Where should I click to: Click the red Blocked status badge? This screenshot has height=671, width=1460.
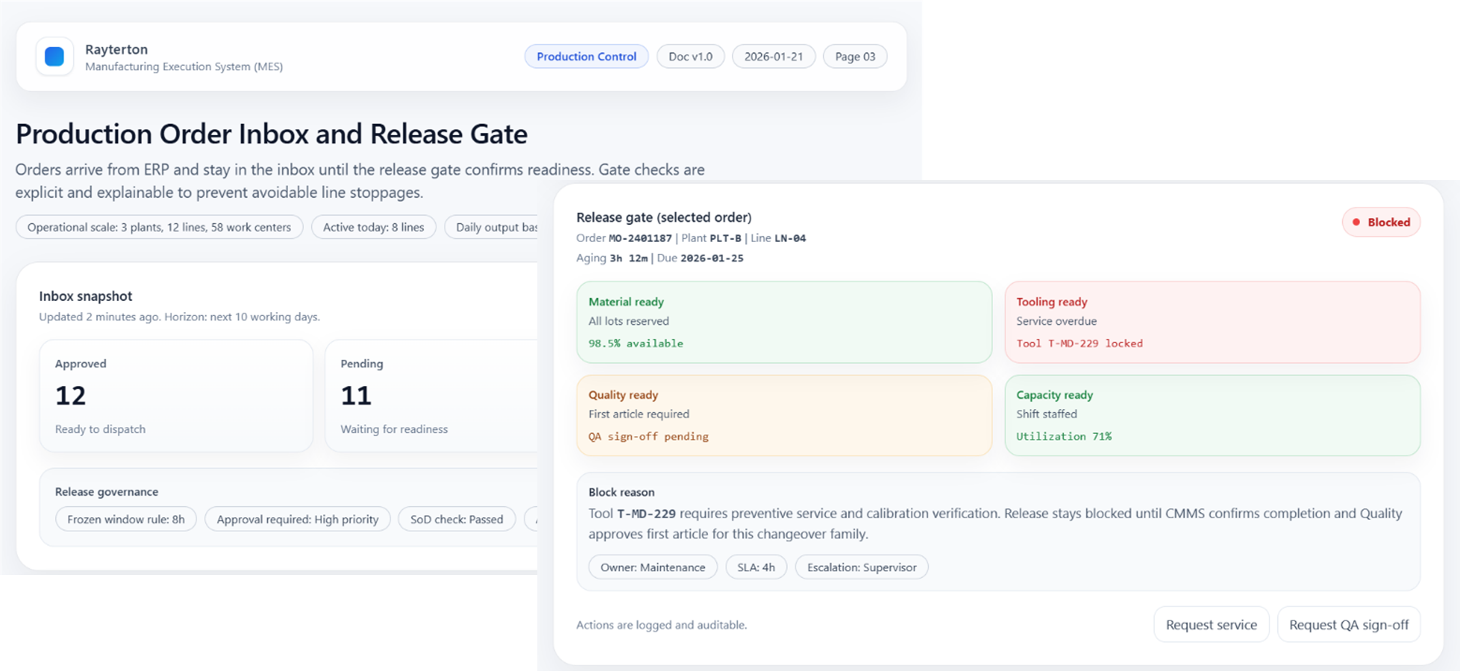(x=1381, y=223)
